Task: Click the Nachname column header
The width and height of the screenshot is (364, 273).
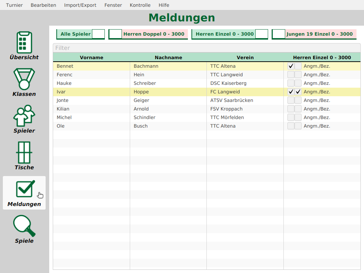Action: 168,57
